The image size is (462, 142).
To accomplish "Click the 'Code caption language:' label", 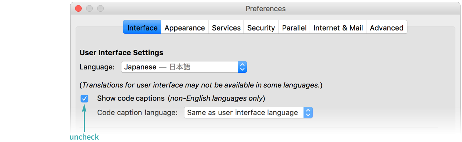I will tap(137, 113).
